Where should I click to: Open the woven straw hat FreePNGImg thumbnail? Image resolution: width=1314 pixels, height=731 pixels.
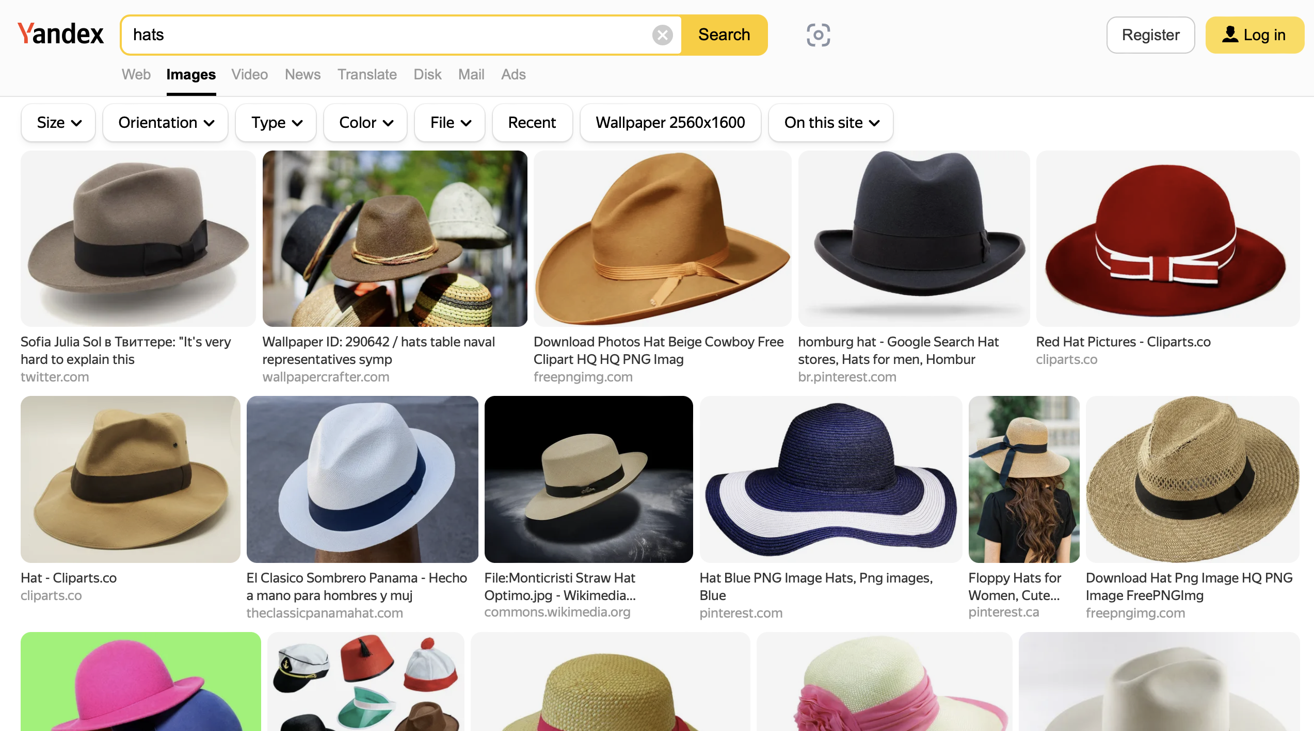pyautogui.click(x=1193, y=479)
